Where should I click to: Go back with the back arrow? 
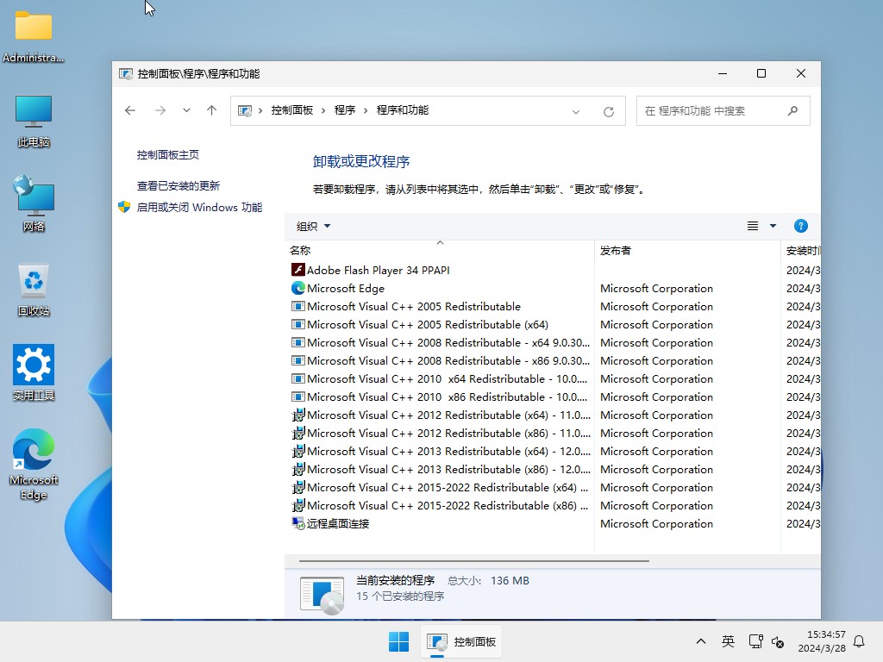click(x=130, y=110)
